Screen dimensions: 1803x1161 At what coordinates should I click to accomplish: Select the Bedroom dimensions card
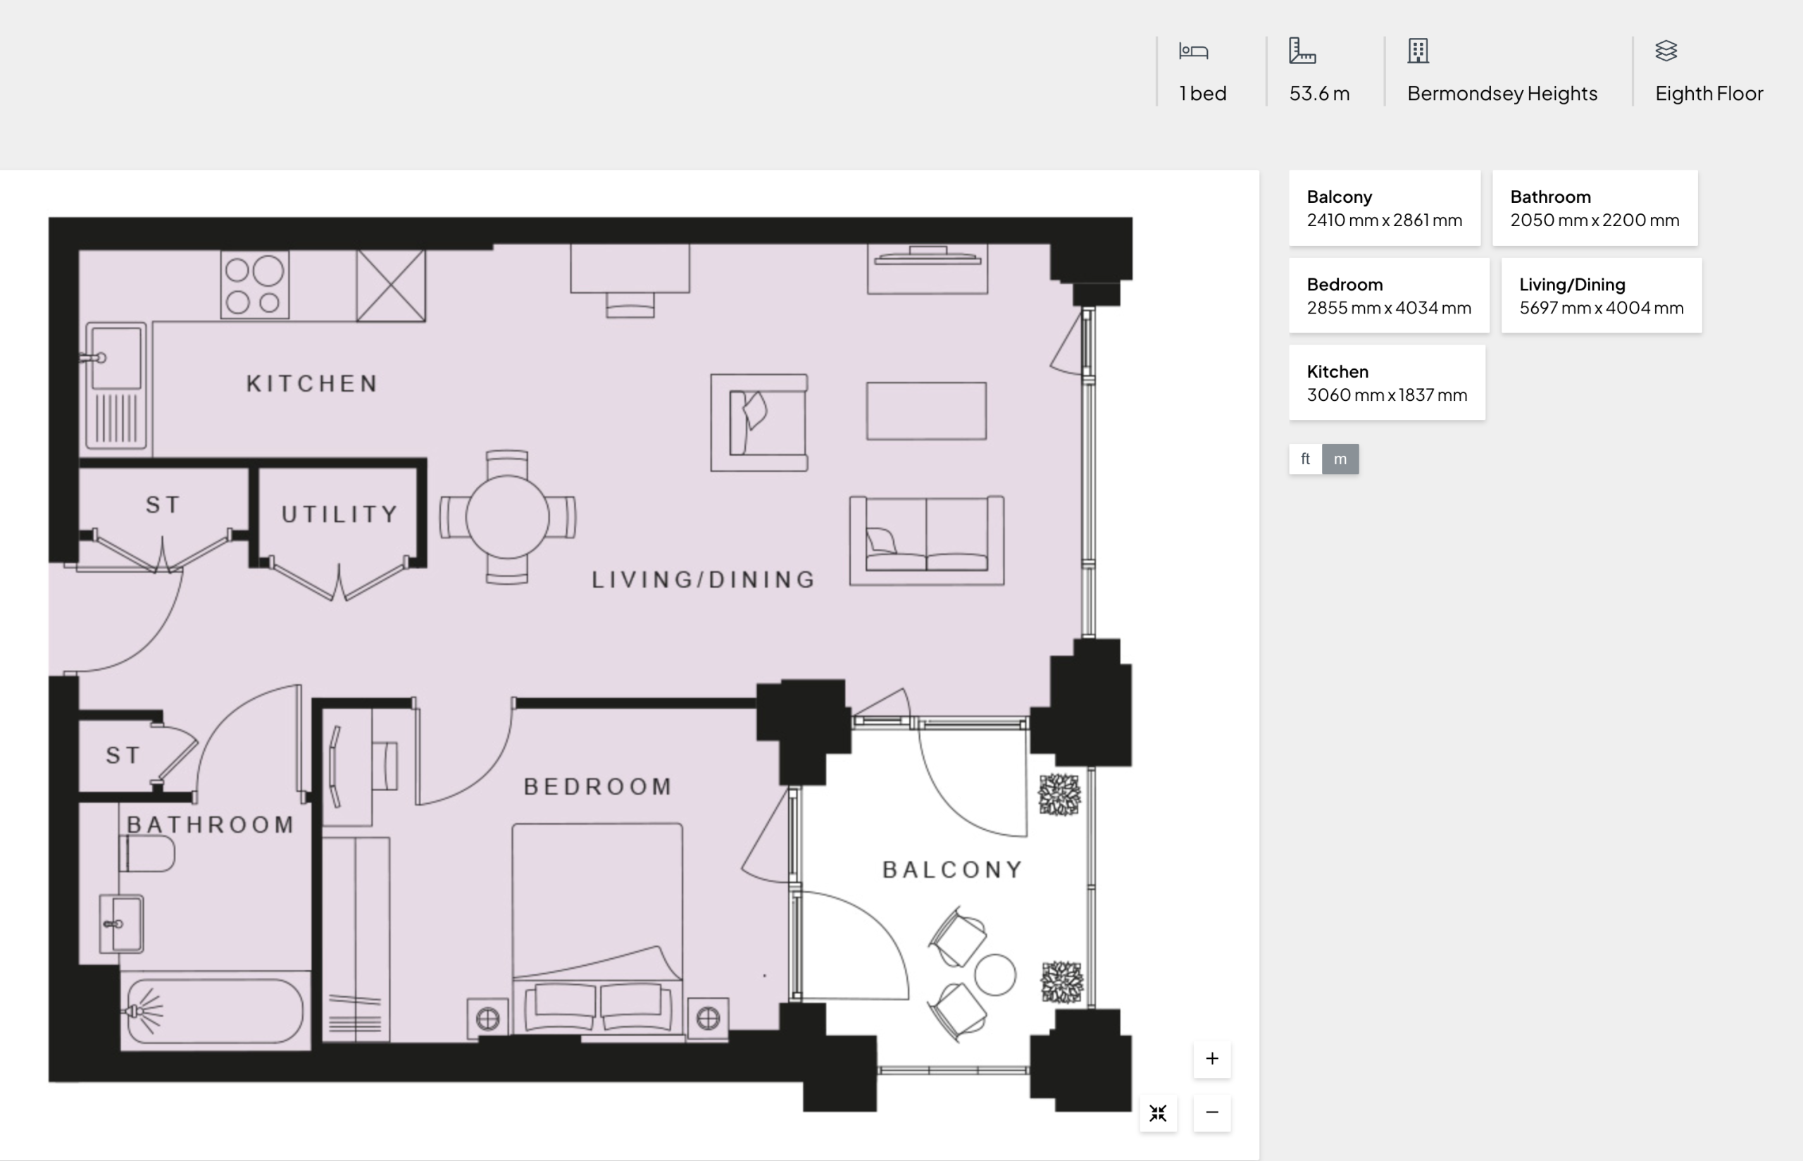tap(1388, 295)
